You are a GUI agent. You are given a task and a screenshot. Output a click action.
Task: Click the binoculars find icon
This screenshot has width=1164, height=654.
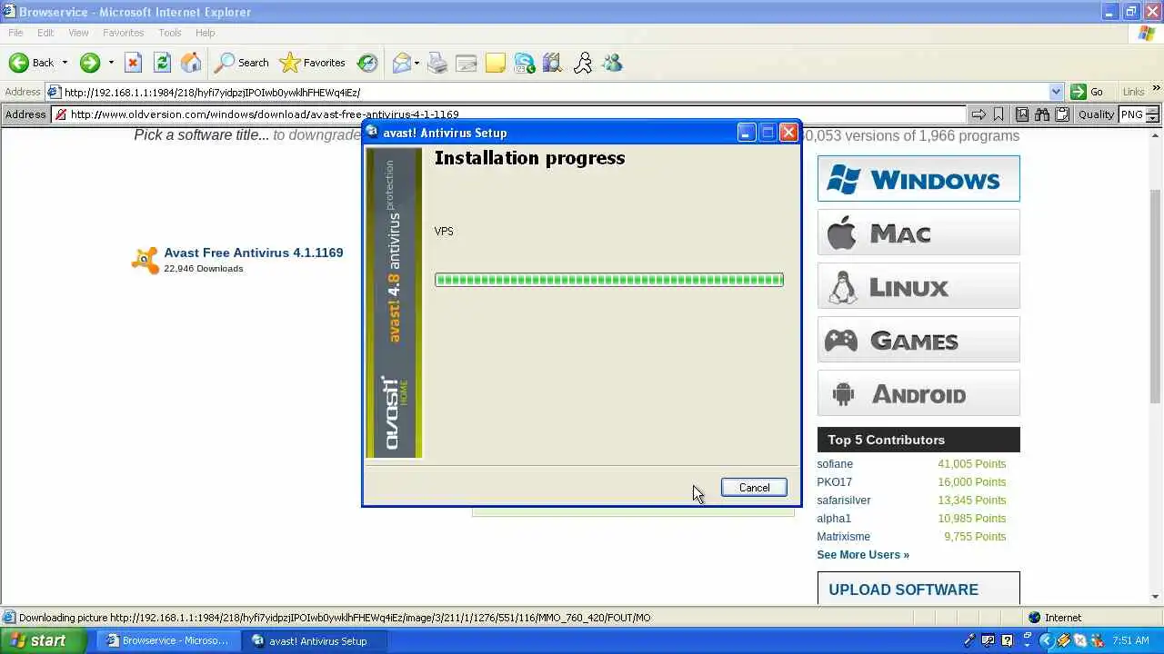point(1042,114)
